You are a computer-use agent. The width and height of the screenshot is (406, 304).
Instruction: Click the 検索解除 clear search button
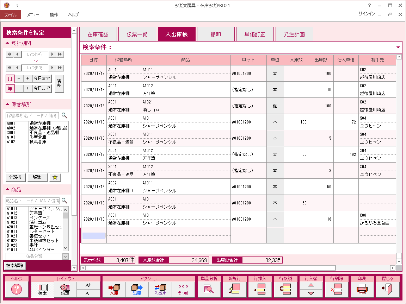[15, 266]
